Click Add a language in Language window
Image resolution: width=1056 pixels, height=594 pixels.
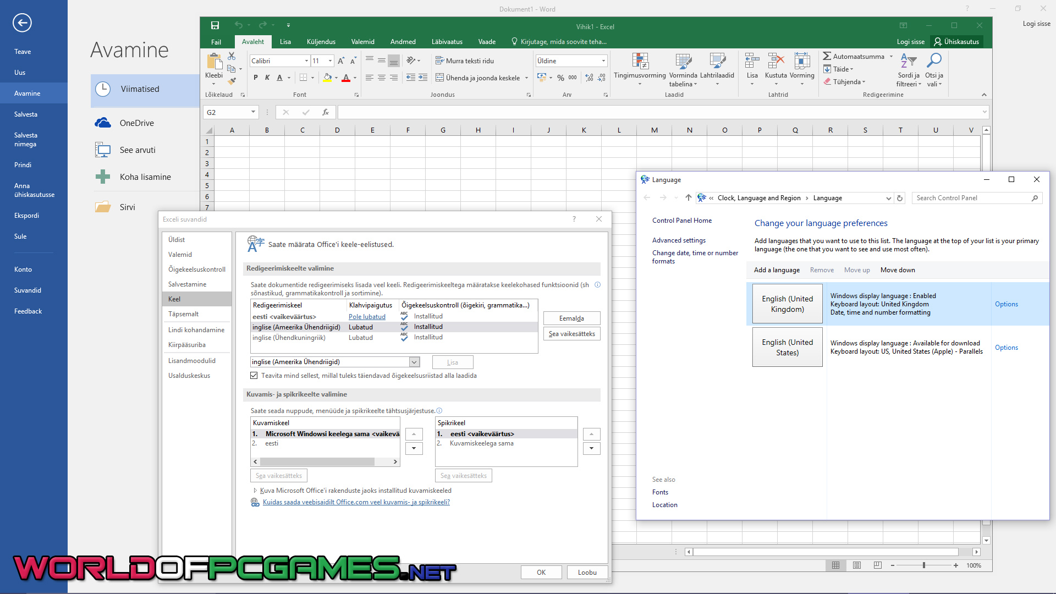click(x=777, y=270)
